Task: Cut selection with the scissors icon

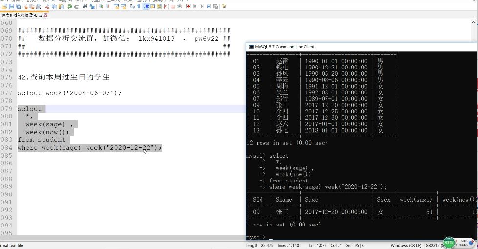Action: coord(47,6)
